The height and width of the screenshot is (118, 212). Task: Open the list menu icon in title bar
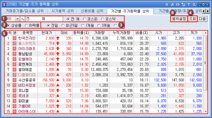click(x=194, y=5)
